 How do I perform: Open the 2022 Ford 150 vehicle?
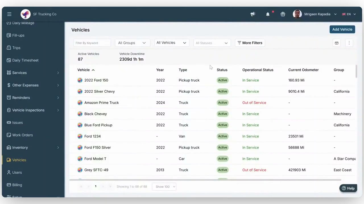[96, 80]
